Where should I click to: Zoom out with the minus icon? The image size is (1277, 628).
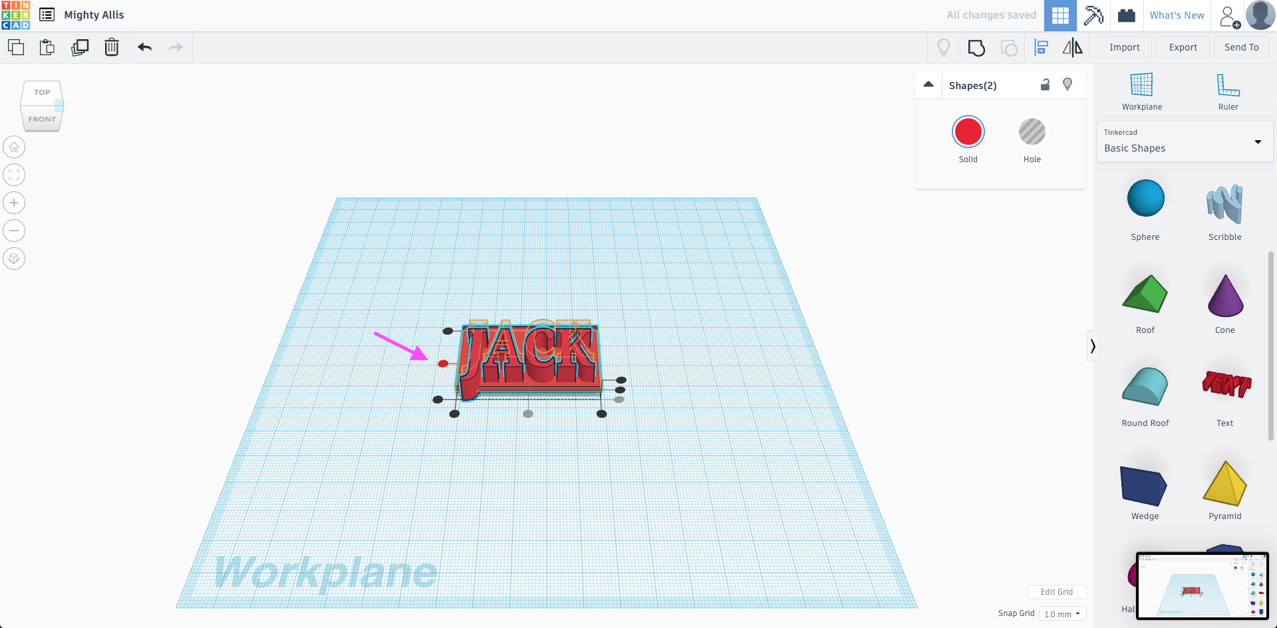click(14, 231)
